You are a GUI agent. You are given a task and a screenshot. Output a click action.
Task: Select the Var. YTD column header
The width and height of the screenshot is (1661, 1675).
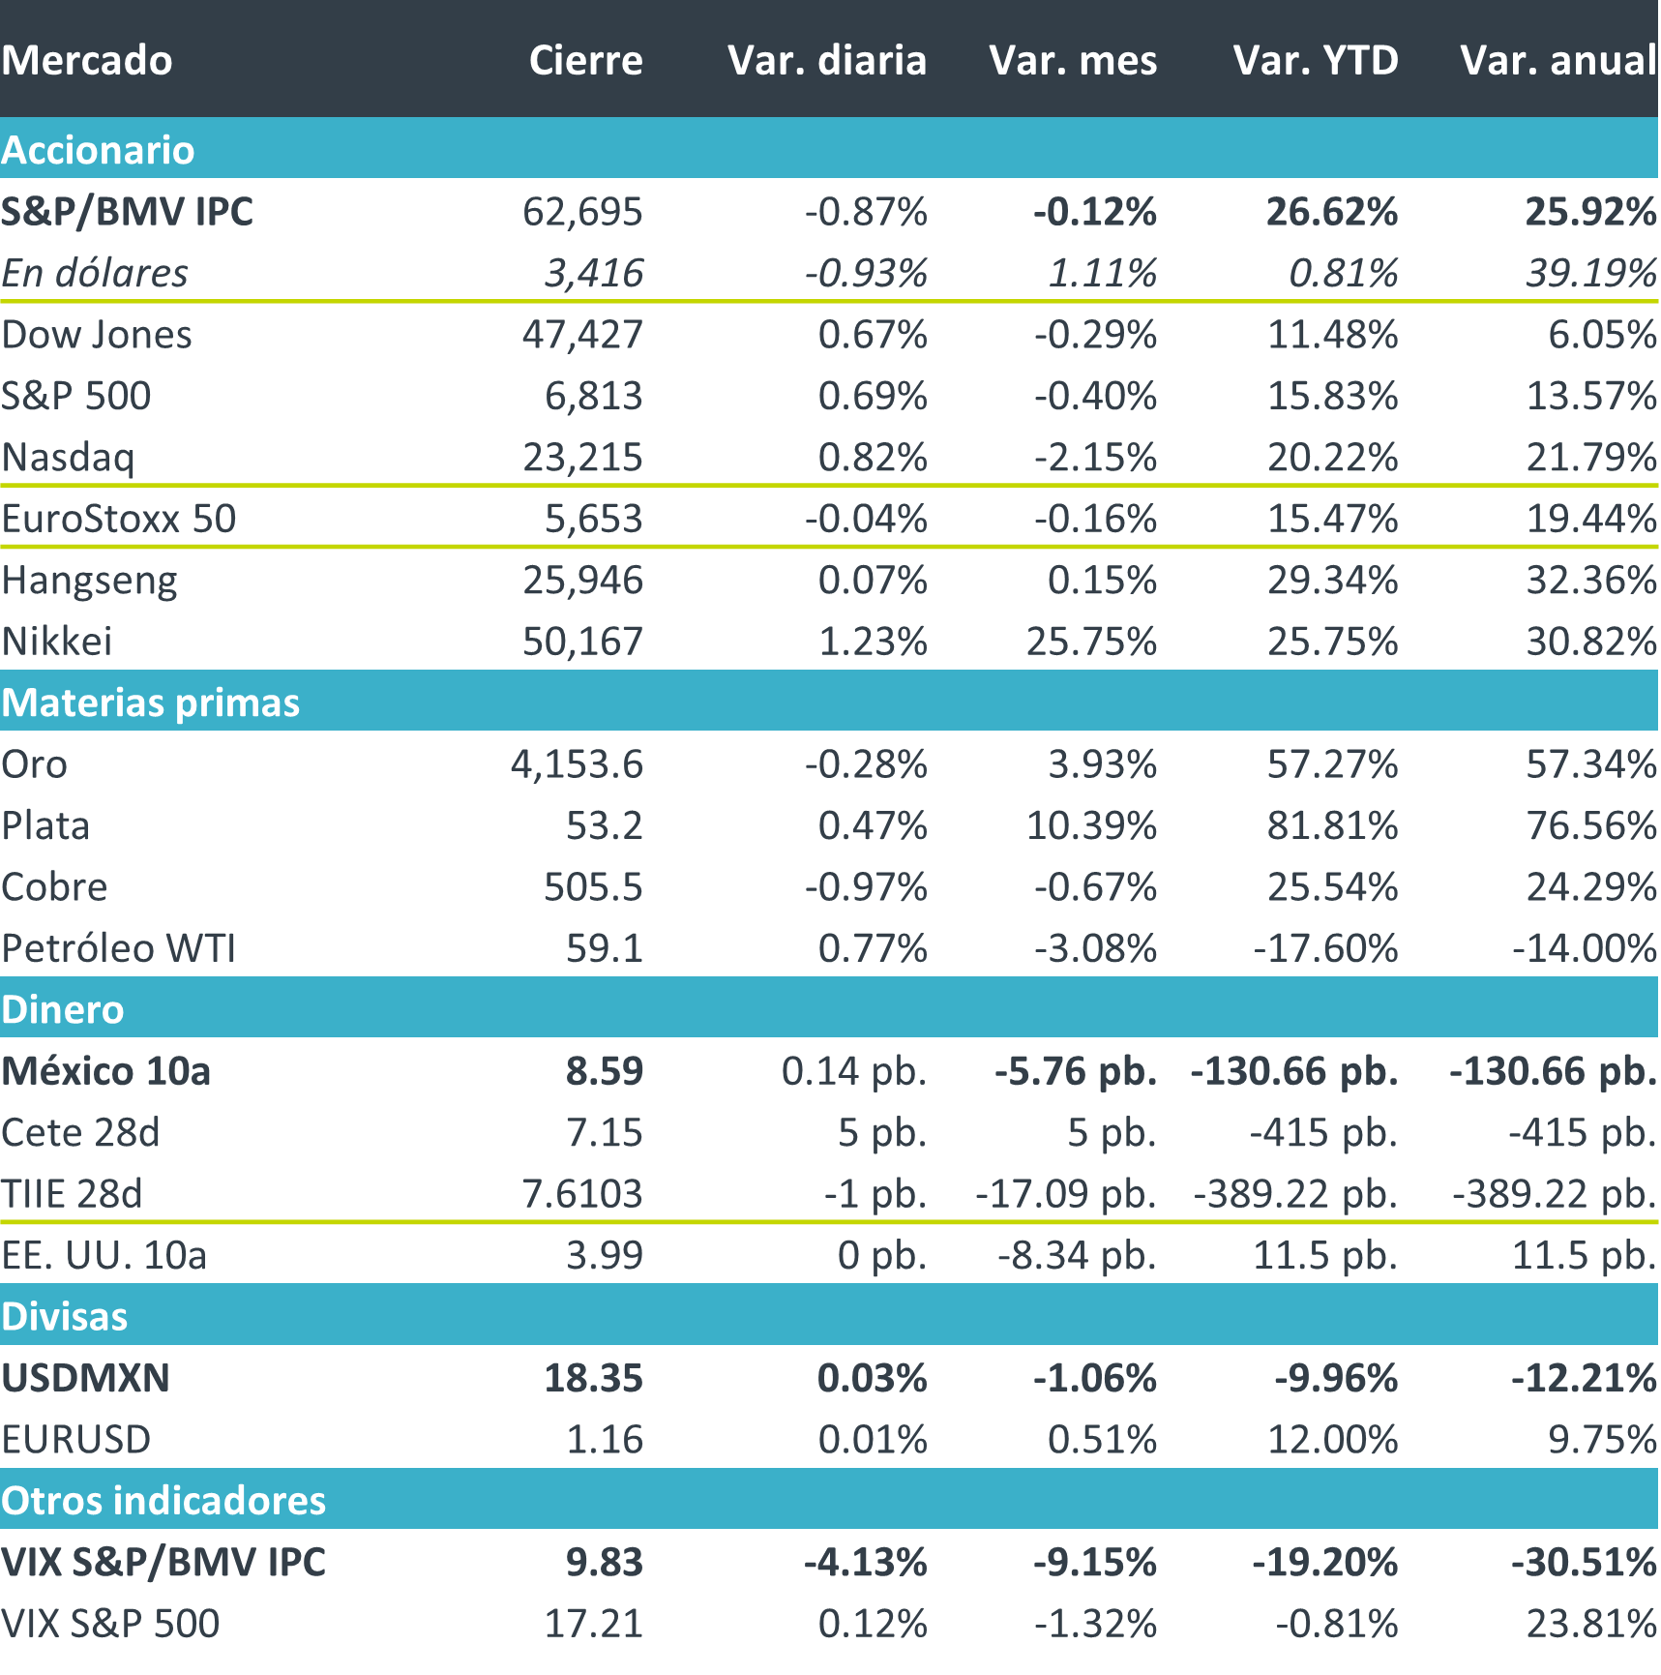point(1316,60)
